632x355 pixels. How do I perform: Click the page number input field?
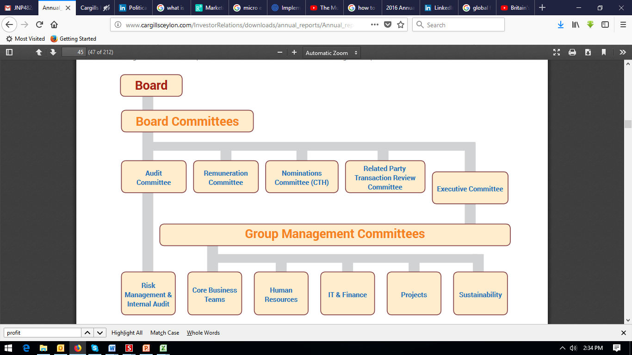click(x=74, y=52)
